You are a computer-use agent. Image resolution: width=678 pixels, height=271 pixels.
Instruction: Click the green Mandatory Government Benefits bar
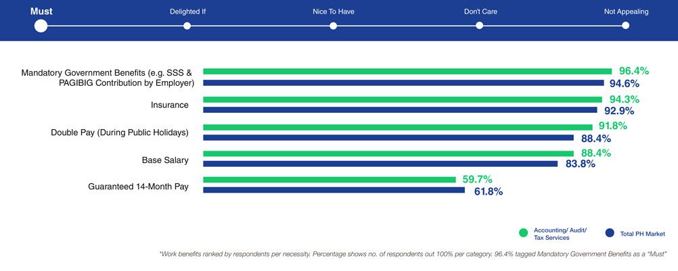point(407,71)
